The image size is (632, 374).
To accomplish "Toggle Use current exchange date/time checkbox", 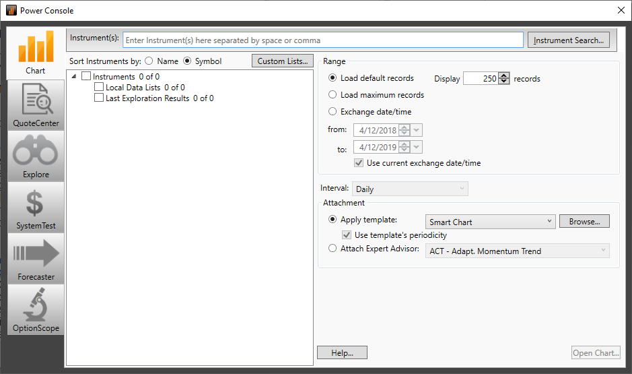I will coord(359,162).
